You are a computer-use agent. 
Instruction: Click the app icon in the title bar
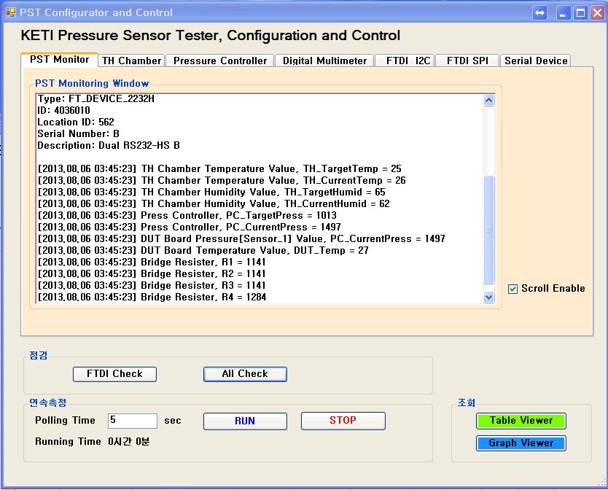10,12
